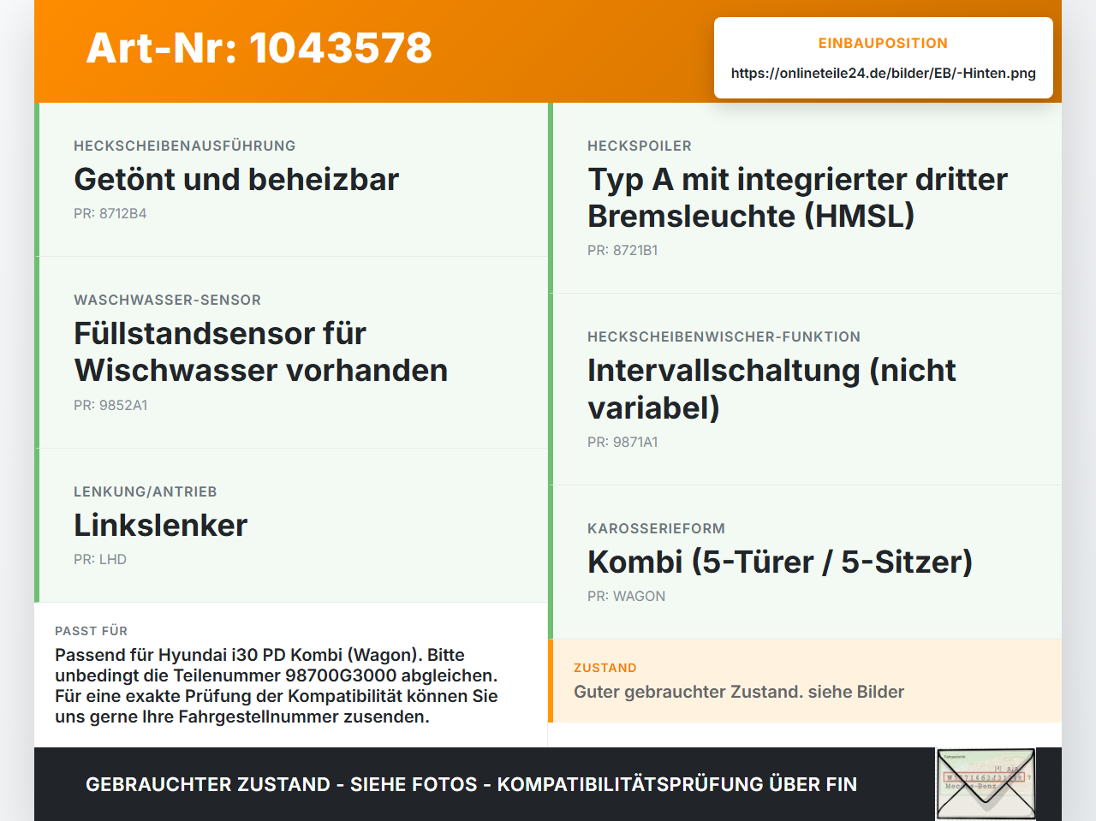
Task: Click the PR: 9871A1 code
Action: point(622,442)
